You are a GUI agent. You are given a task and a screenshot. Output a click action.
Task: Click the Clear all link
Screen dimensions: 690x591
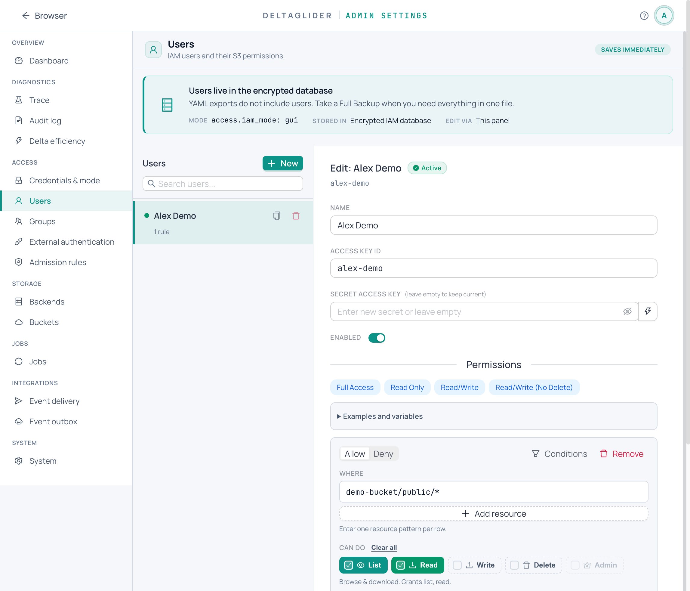[x=384, y=547]
